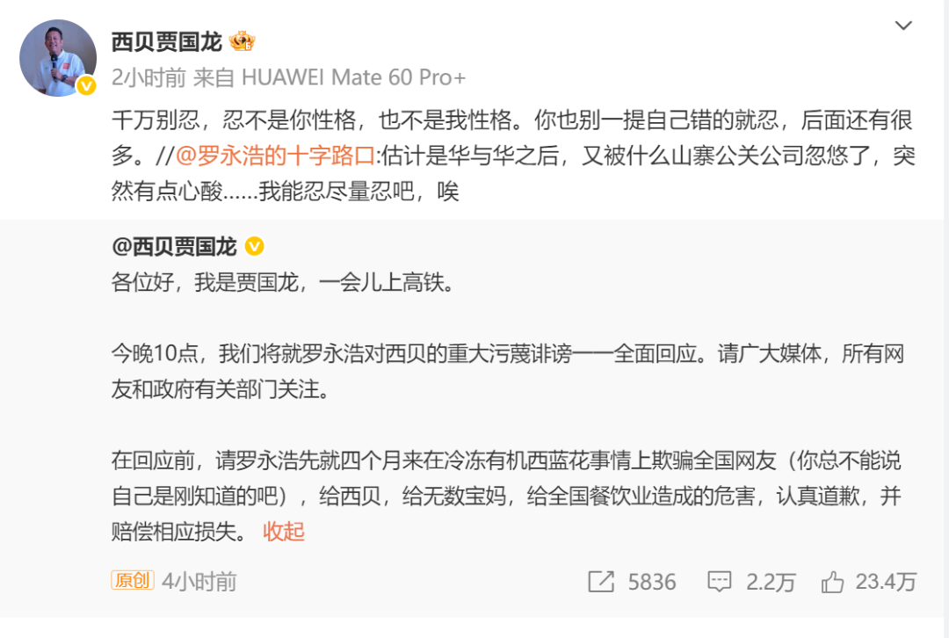Open the post options chevron menu
This screenshot has width=949, height=638.
(x=903, y=25)
